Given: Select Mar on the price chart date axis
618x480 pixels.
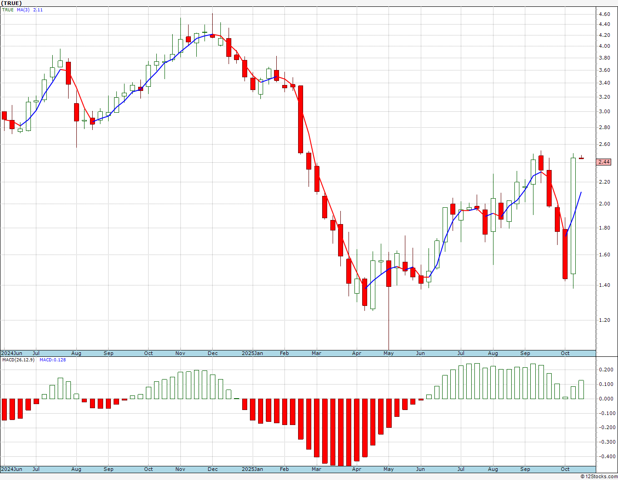Looking at the screenshot, I should [316, 353].
